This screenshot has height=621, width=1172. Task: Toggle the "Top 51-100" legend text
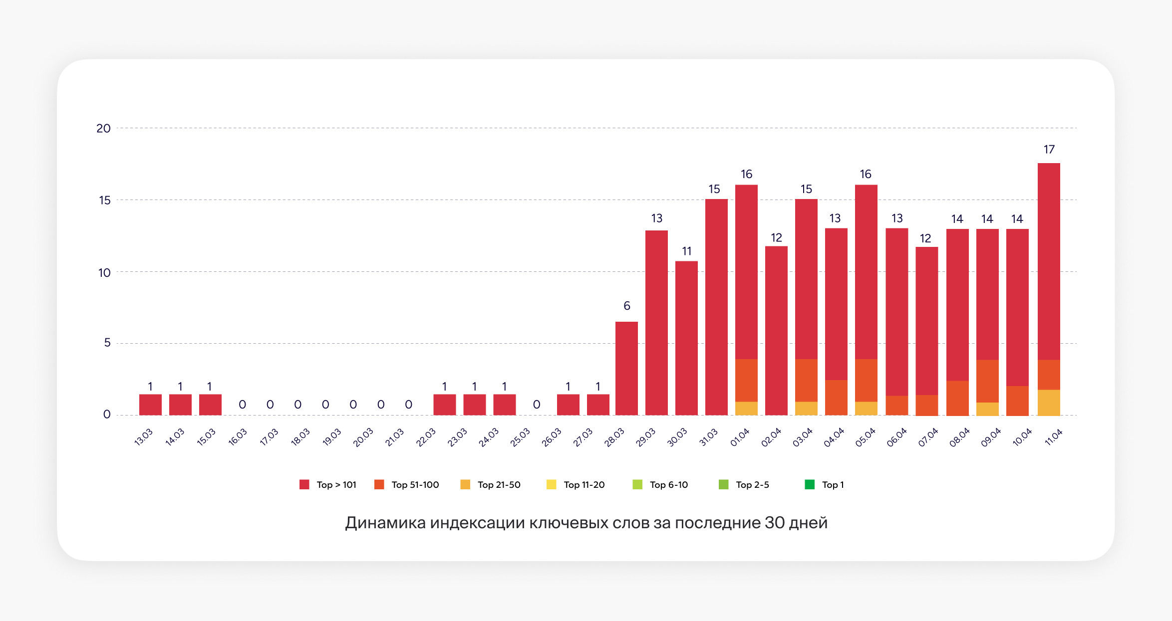[x=415, y=485]
